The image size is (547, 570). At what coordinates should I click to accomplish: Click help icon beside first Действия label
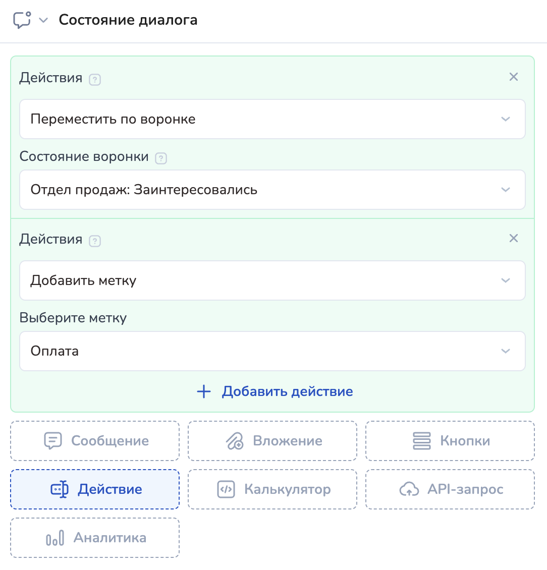pyautogui.click(x=94, y=80)
